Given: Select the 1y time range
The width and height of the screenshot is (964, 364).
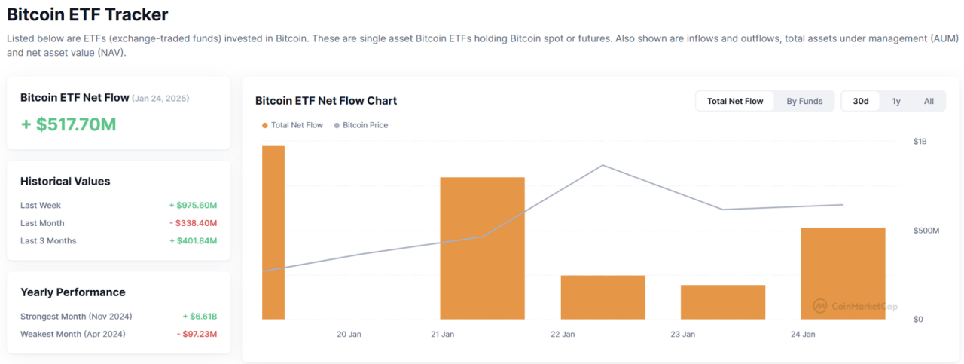Looking at the screenshot, I should coord(896,101).
